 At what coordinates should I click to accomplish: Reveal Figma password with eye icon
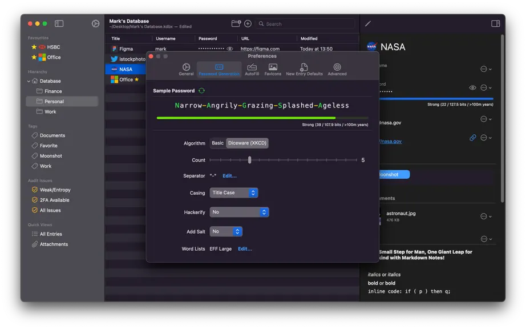click(230, 49)
